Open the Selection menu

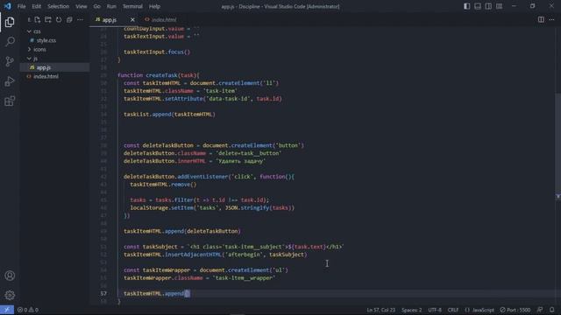click(59, 6)
